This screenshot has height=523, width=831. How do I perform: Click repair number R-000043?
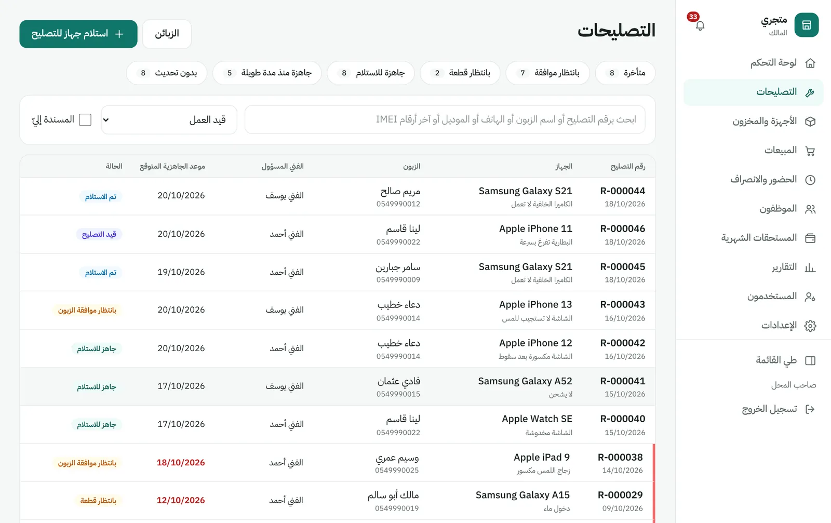tap(623, 305)
